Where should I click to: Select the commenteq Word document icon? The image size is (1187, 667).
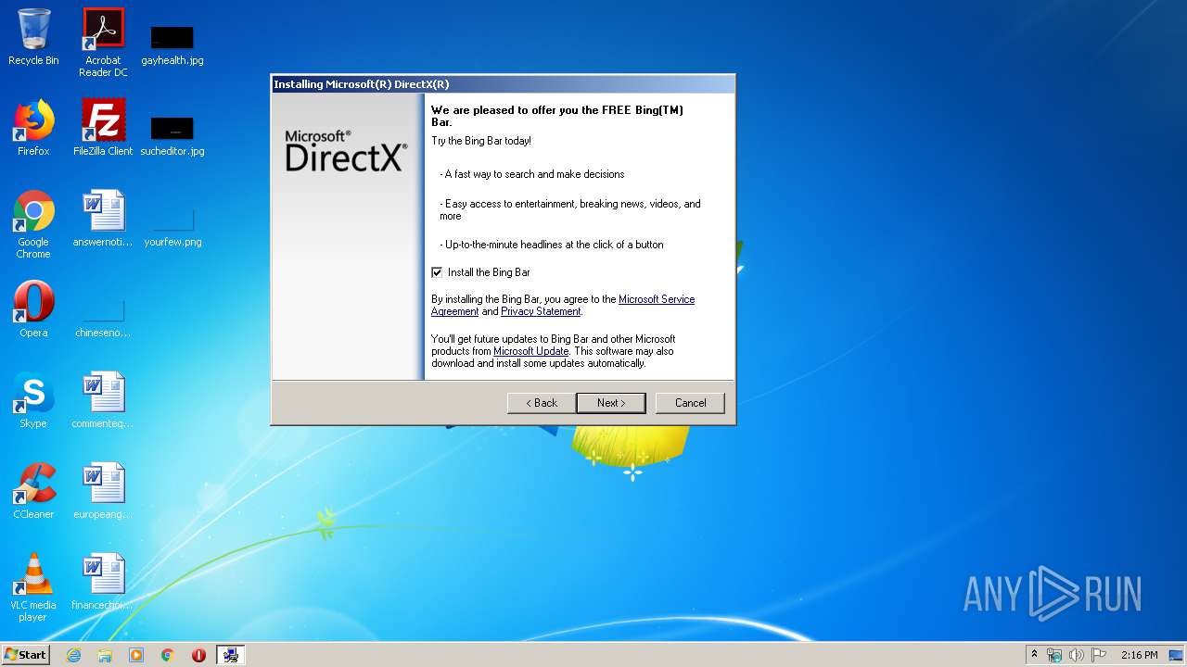(103, 400)
